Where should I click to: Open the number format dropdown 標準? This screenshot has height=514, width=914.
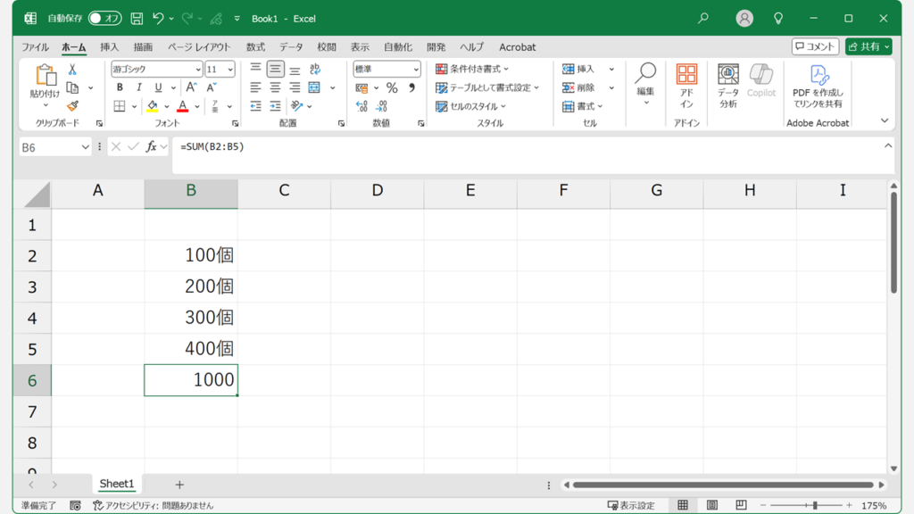point(416,70)
